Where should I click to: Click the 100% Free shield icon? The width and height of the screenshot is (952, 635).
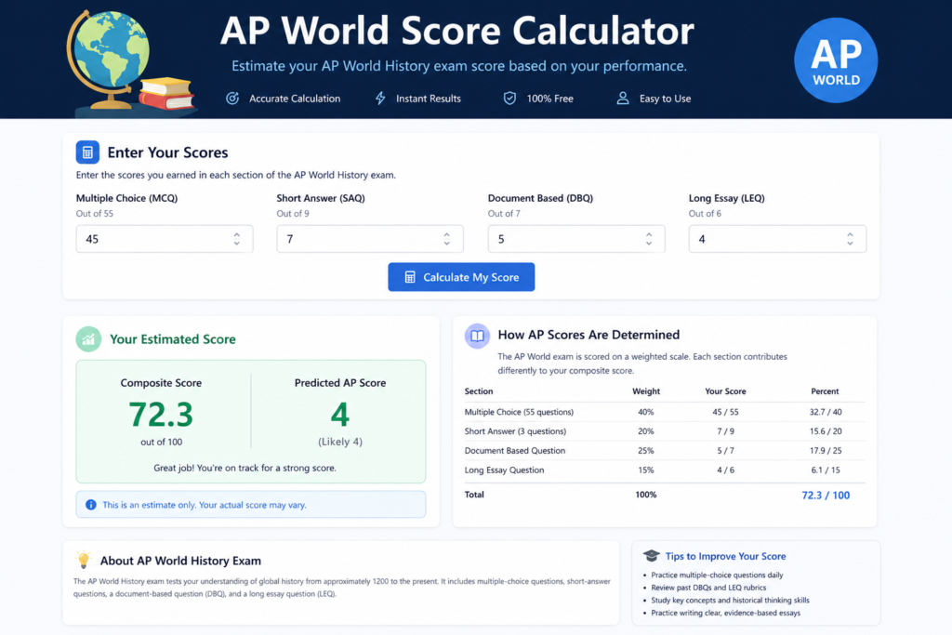click(509, 99)
